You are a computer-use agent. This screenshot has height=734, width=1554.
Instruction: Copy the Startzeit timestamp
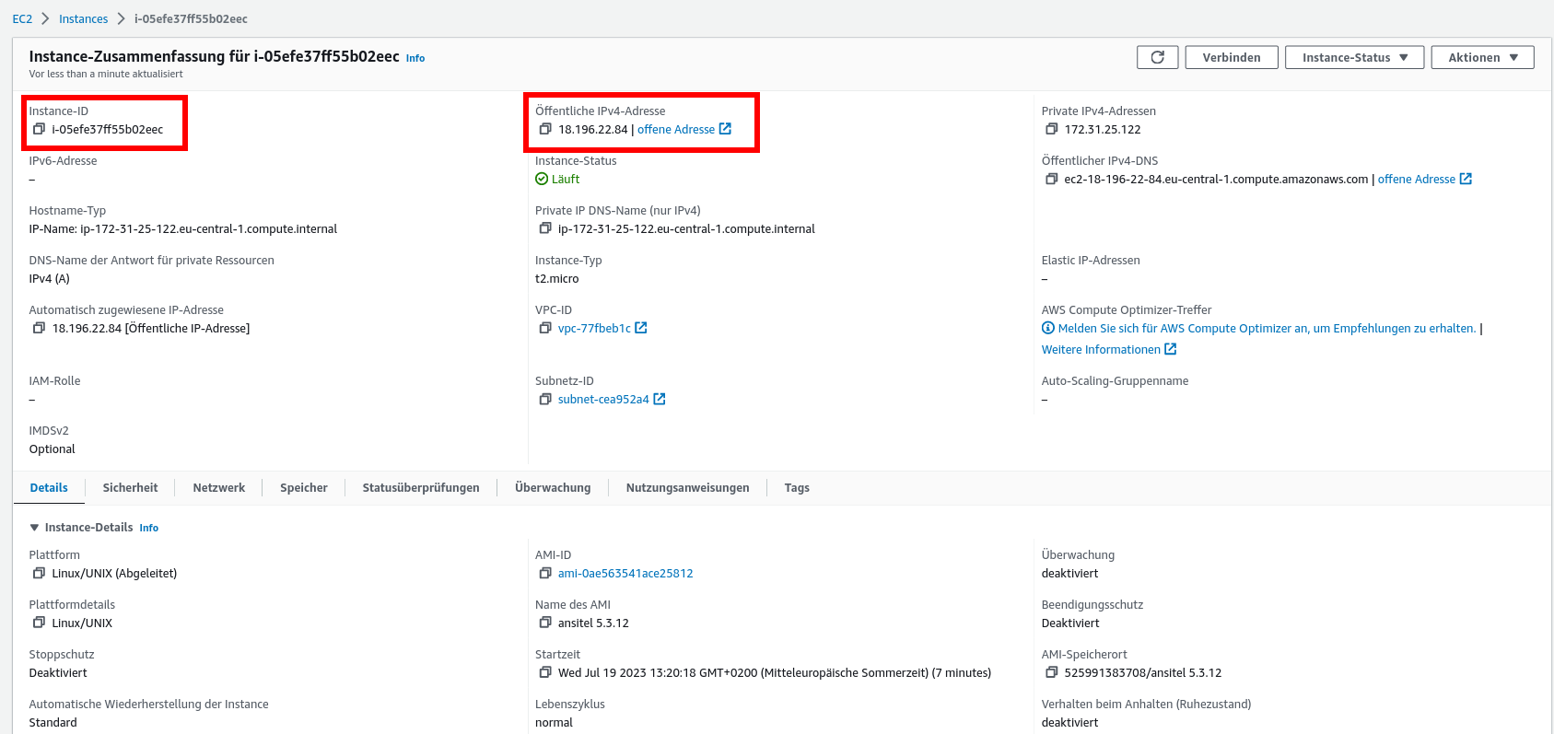[545, 672]
